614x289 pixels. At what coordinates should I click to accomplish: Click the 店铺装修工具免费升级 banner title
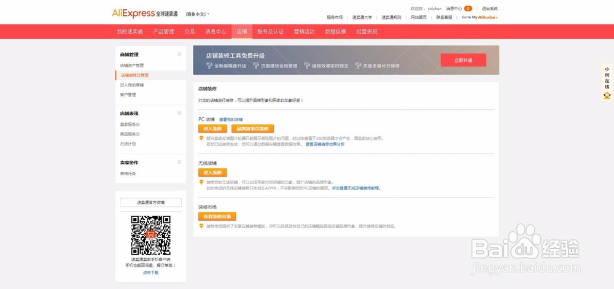tap(235, 56)
